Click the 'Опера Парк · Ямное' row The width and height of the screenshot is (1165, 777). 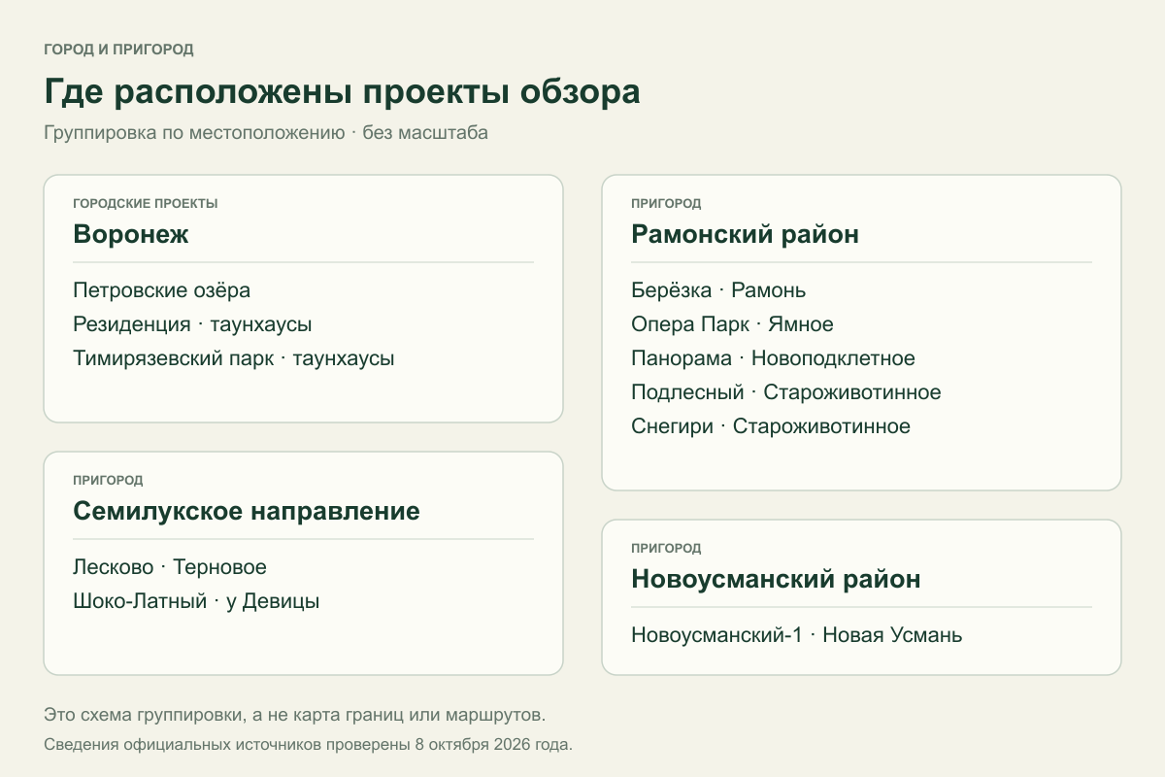[x=732, y=324]
